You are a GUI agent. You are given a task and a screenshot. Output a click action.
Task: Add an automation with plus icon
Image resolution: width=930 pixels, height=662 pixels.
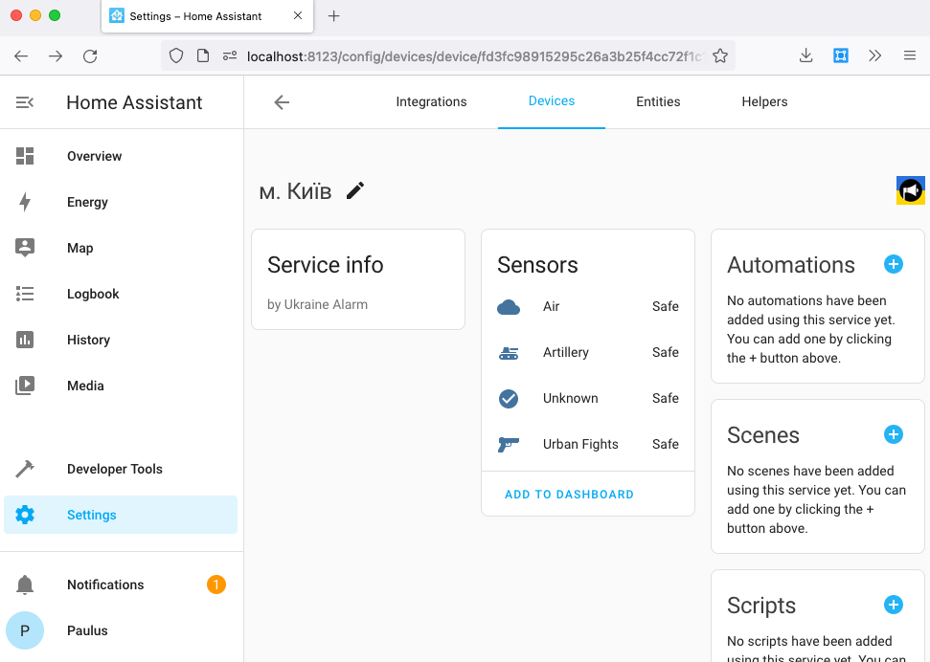tap(894, 264)
